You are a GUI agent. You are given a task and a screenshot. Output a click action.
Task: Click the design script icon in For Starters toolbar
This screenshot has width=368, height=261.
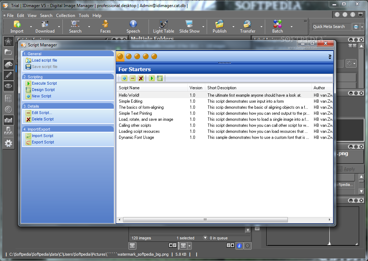(x=160, y=78)
